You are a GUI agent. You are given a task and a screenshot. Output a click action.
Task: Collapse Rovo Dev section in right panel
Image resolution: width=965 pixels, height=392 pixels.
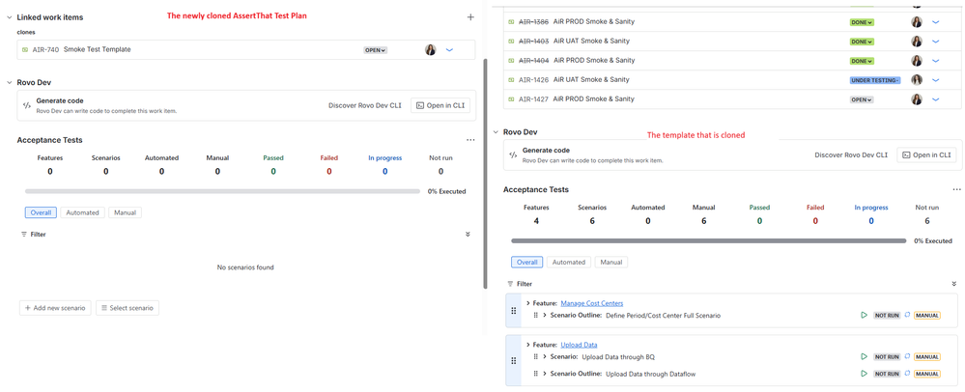click(495, 131)
